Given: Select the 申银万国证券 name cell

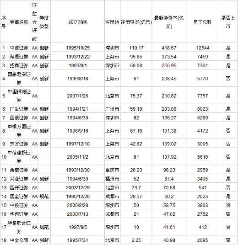Looking at the screenshot, I should click(x=19, y=131).
